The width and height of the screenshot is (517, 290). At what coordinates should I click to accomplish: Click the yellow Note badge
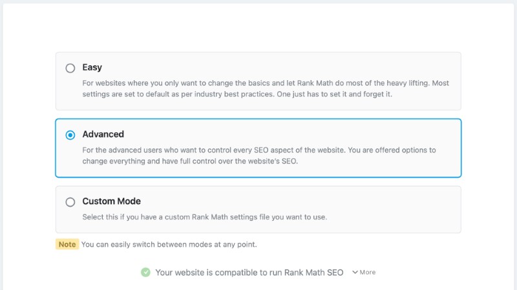pos(67,244)
